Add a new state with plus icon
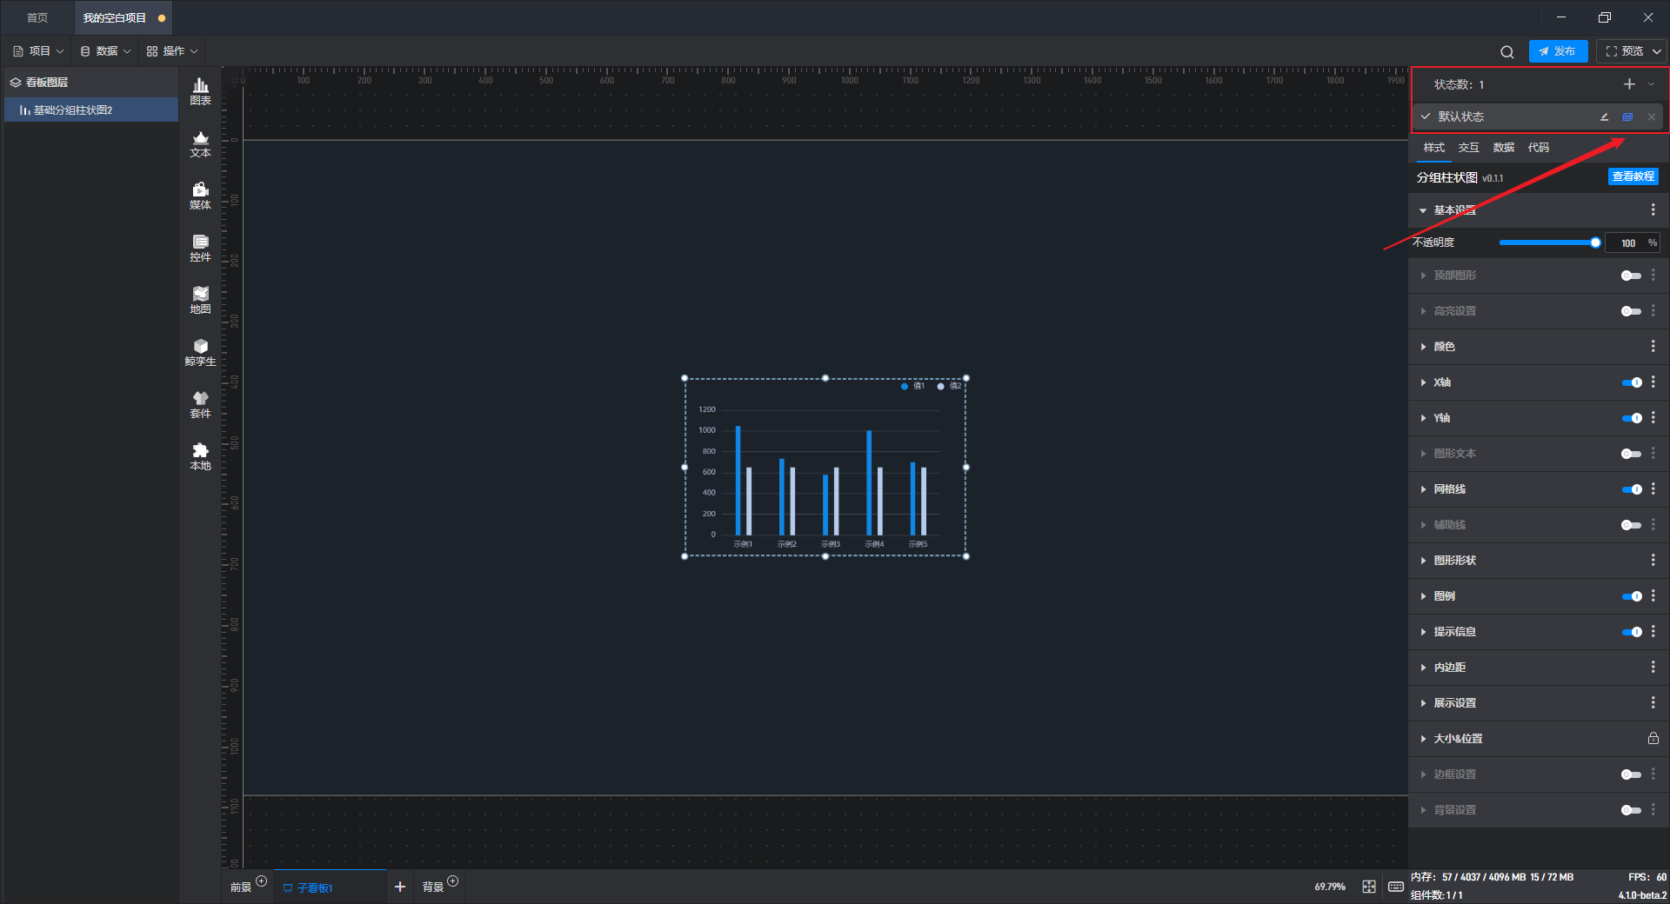 1629,84
